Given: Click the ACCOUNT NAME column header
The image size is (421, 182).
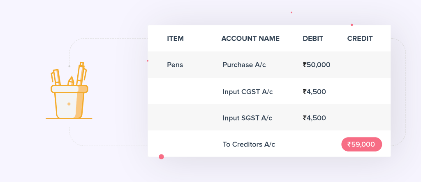Looking at the screenshot, I should pos(250,39).
